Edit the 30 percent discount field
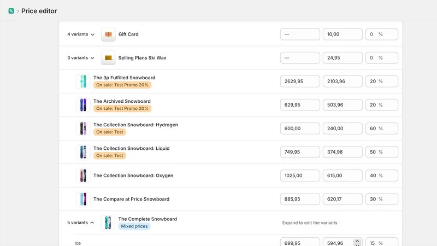 tap(381, 199)
